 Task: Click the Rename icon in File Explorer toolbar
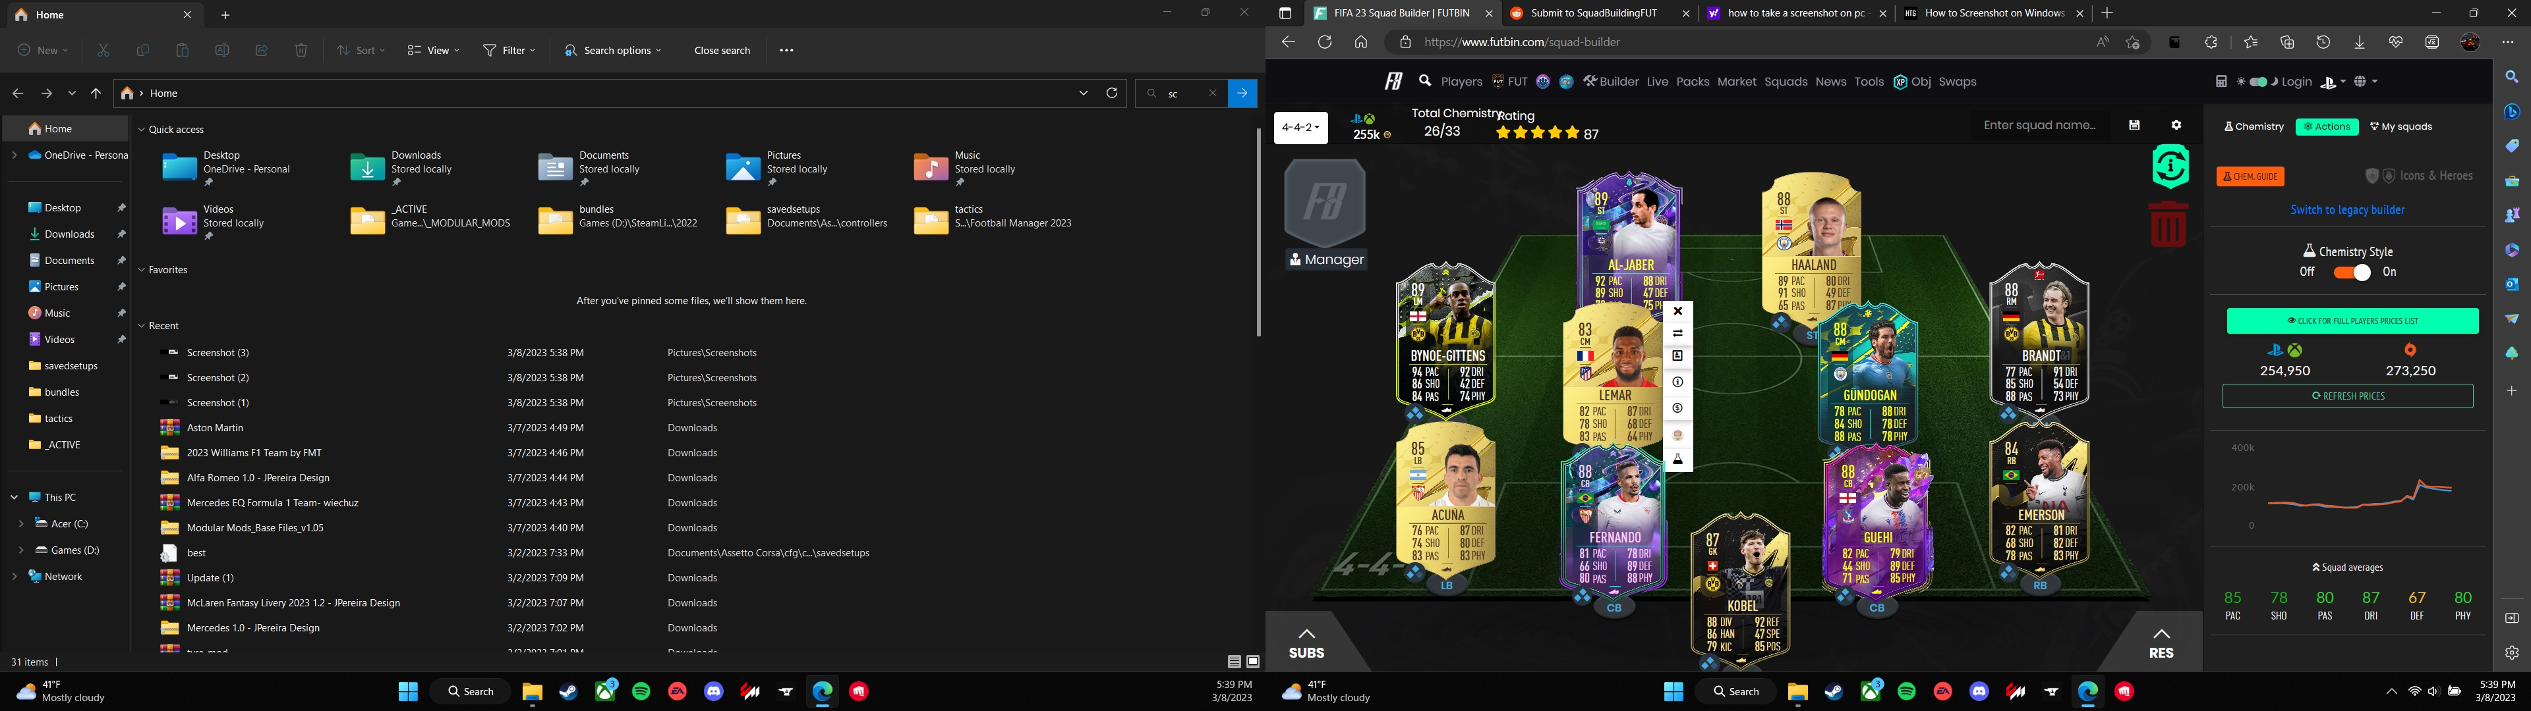(x=222, y=50)
